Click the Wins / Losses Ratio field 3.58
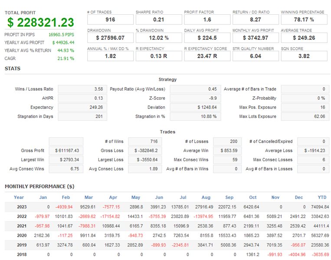The image size is (331, 260). 82,89
